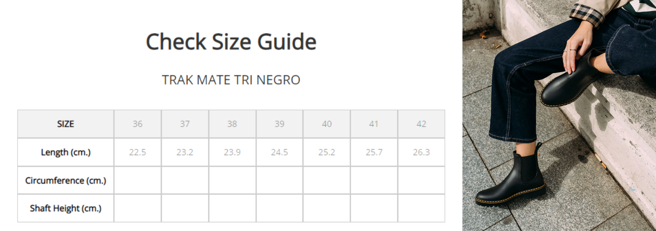656x231 pixels.
Task: Select the 23.2 length cell
Action: coord(185,152)
